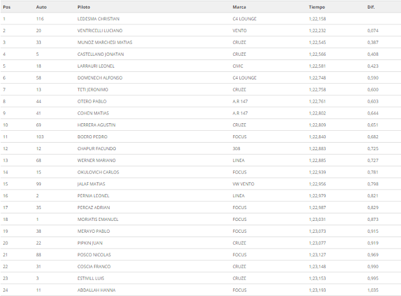Screen dimensions: 401x296
Task: Click the time 1:22,748
Action: point(318,78)
